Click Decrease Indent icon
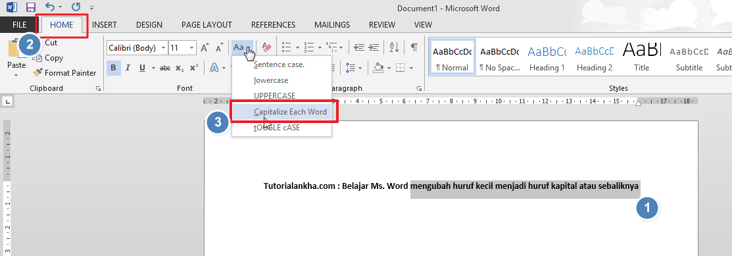 359,47
